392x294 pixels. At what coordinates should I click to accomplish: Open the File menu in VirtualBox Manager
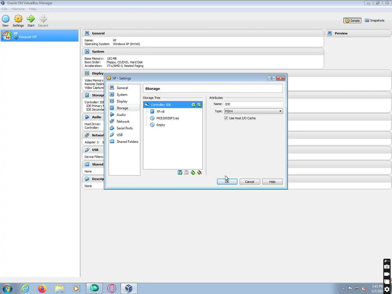coord(5,9)
